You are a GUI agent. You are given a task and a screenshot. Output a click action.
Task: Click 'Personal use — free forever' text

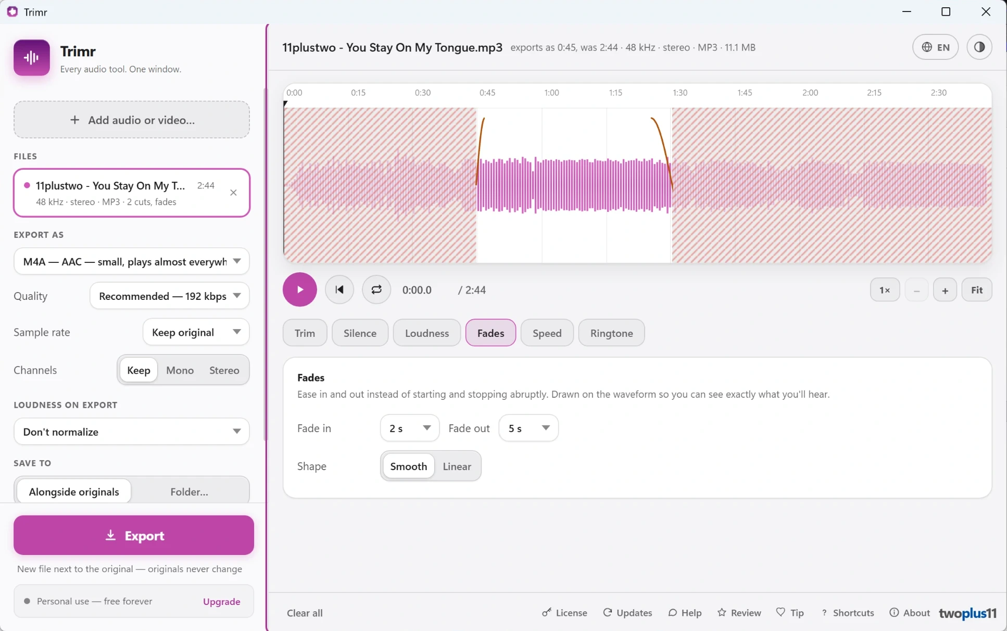(94, 601)
